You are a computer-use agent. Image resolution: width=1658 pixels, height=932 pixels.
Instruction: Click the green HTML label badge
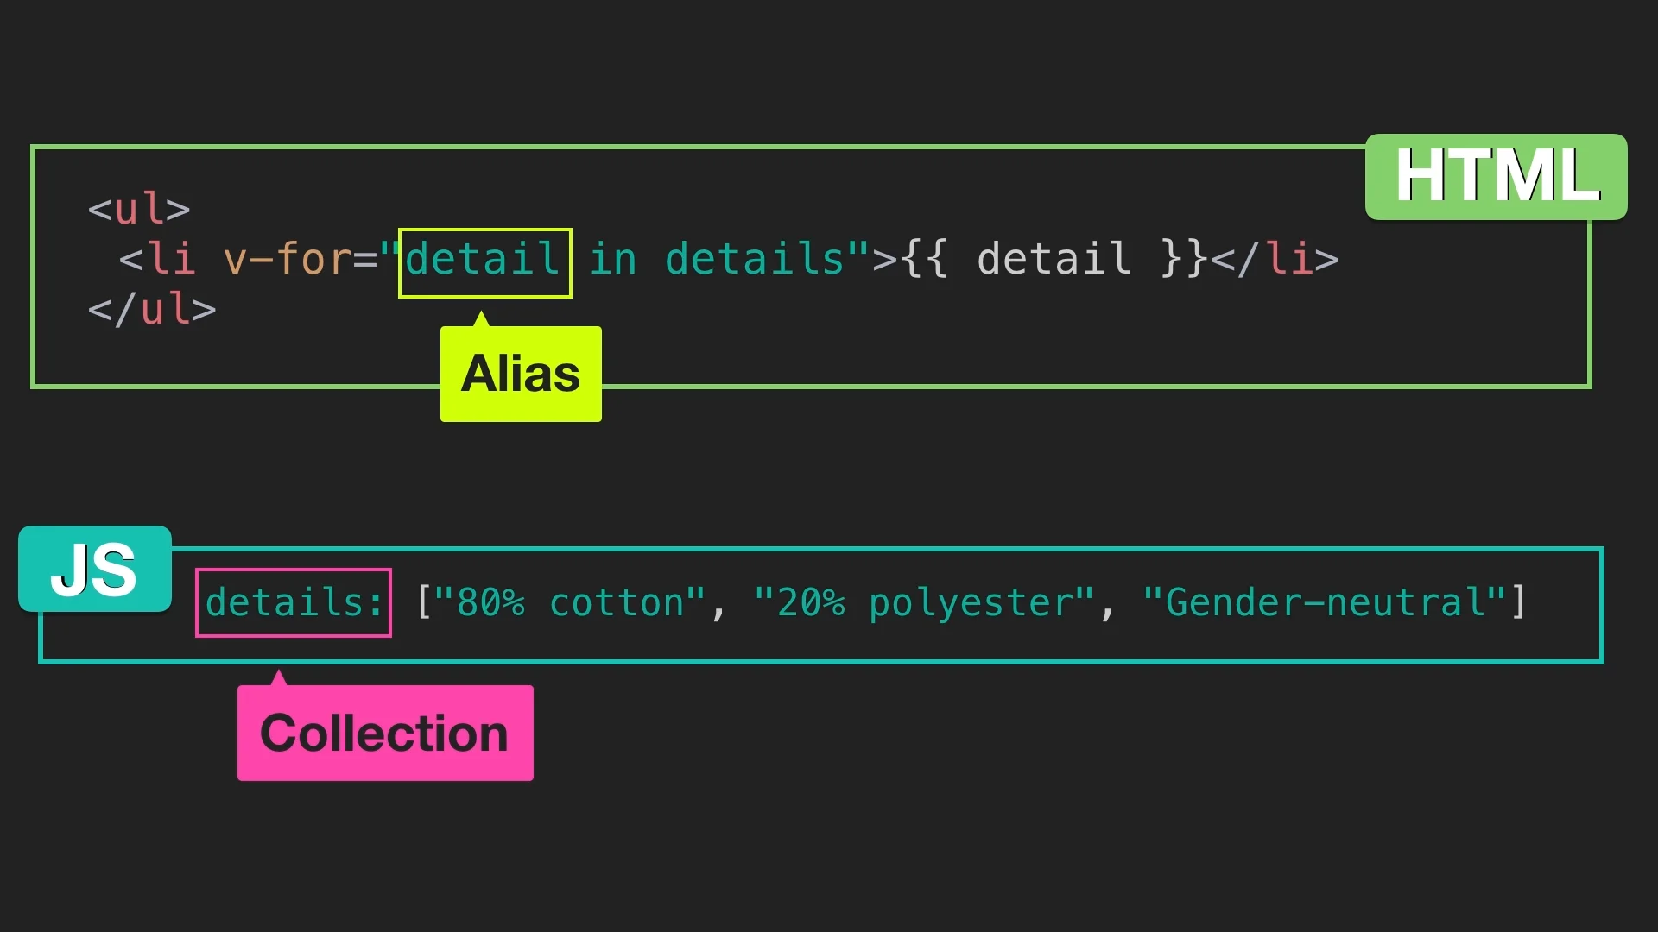click(1496, 177)
